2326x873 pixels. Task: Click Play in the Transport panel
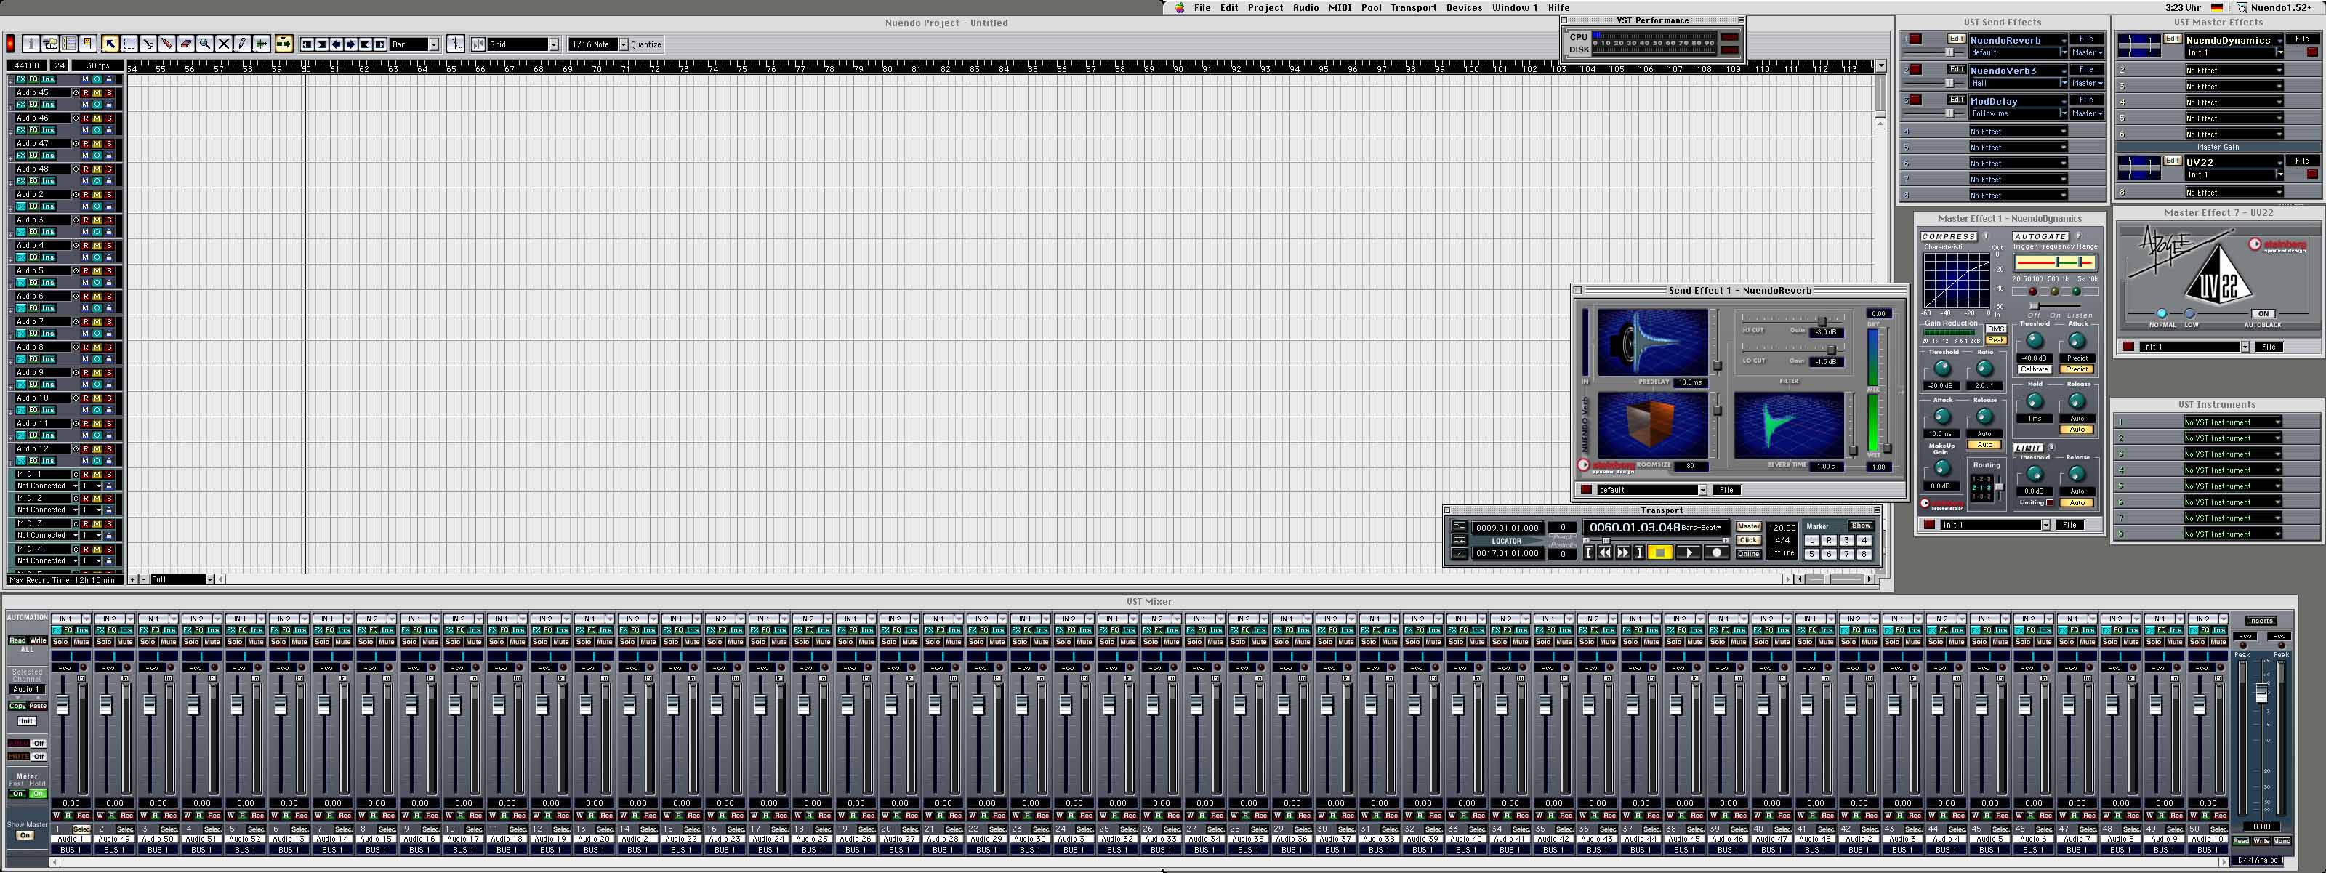tap(1688, 552)
